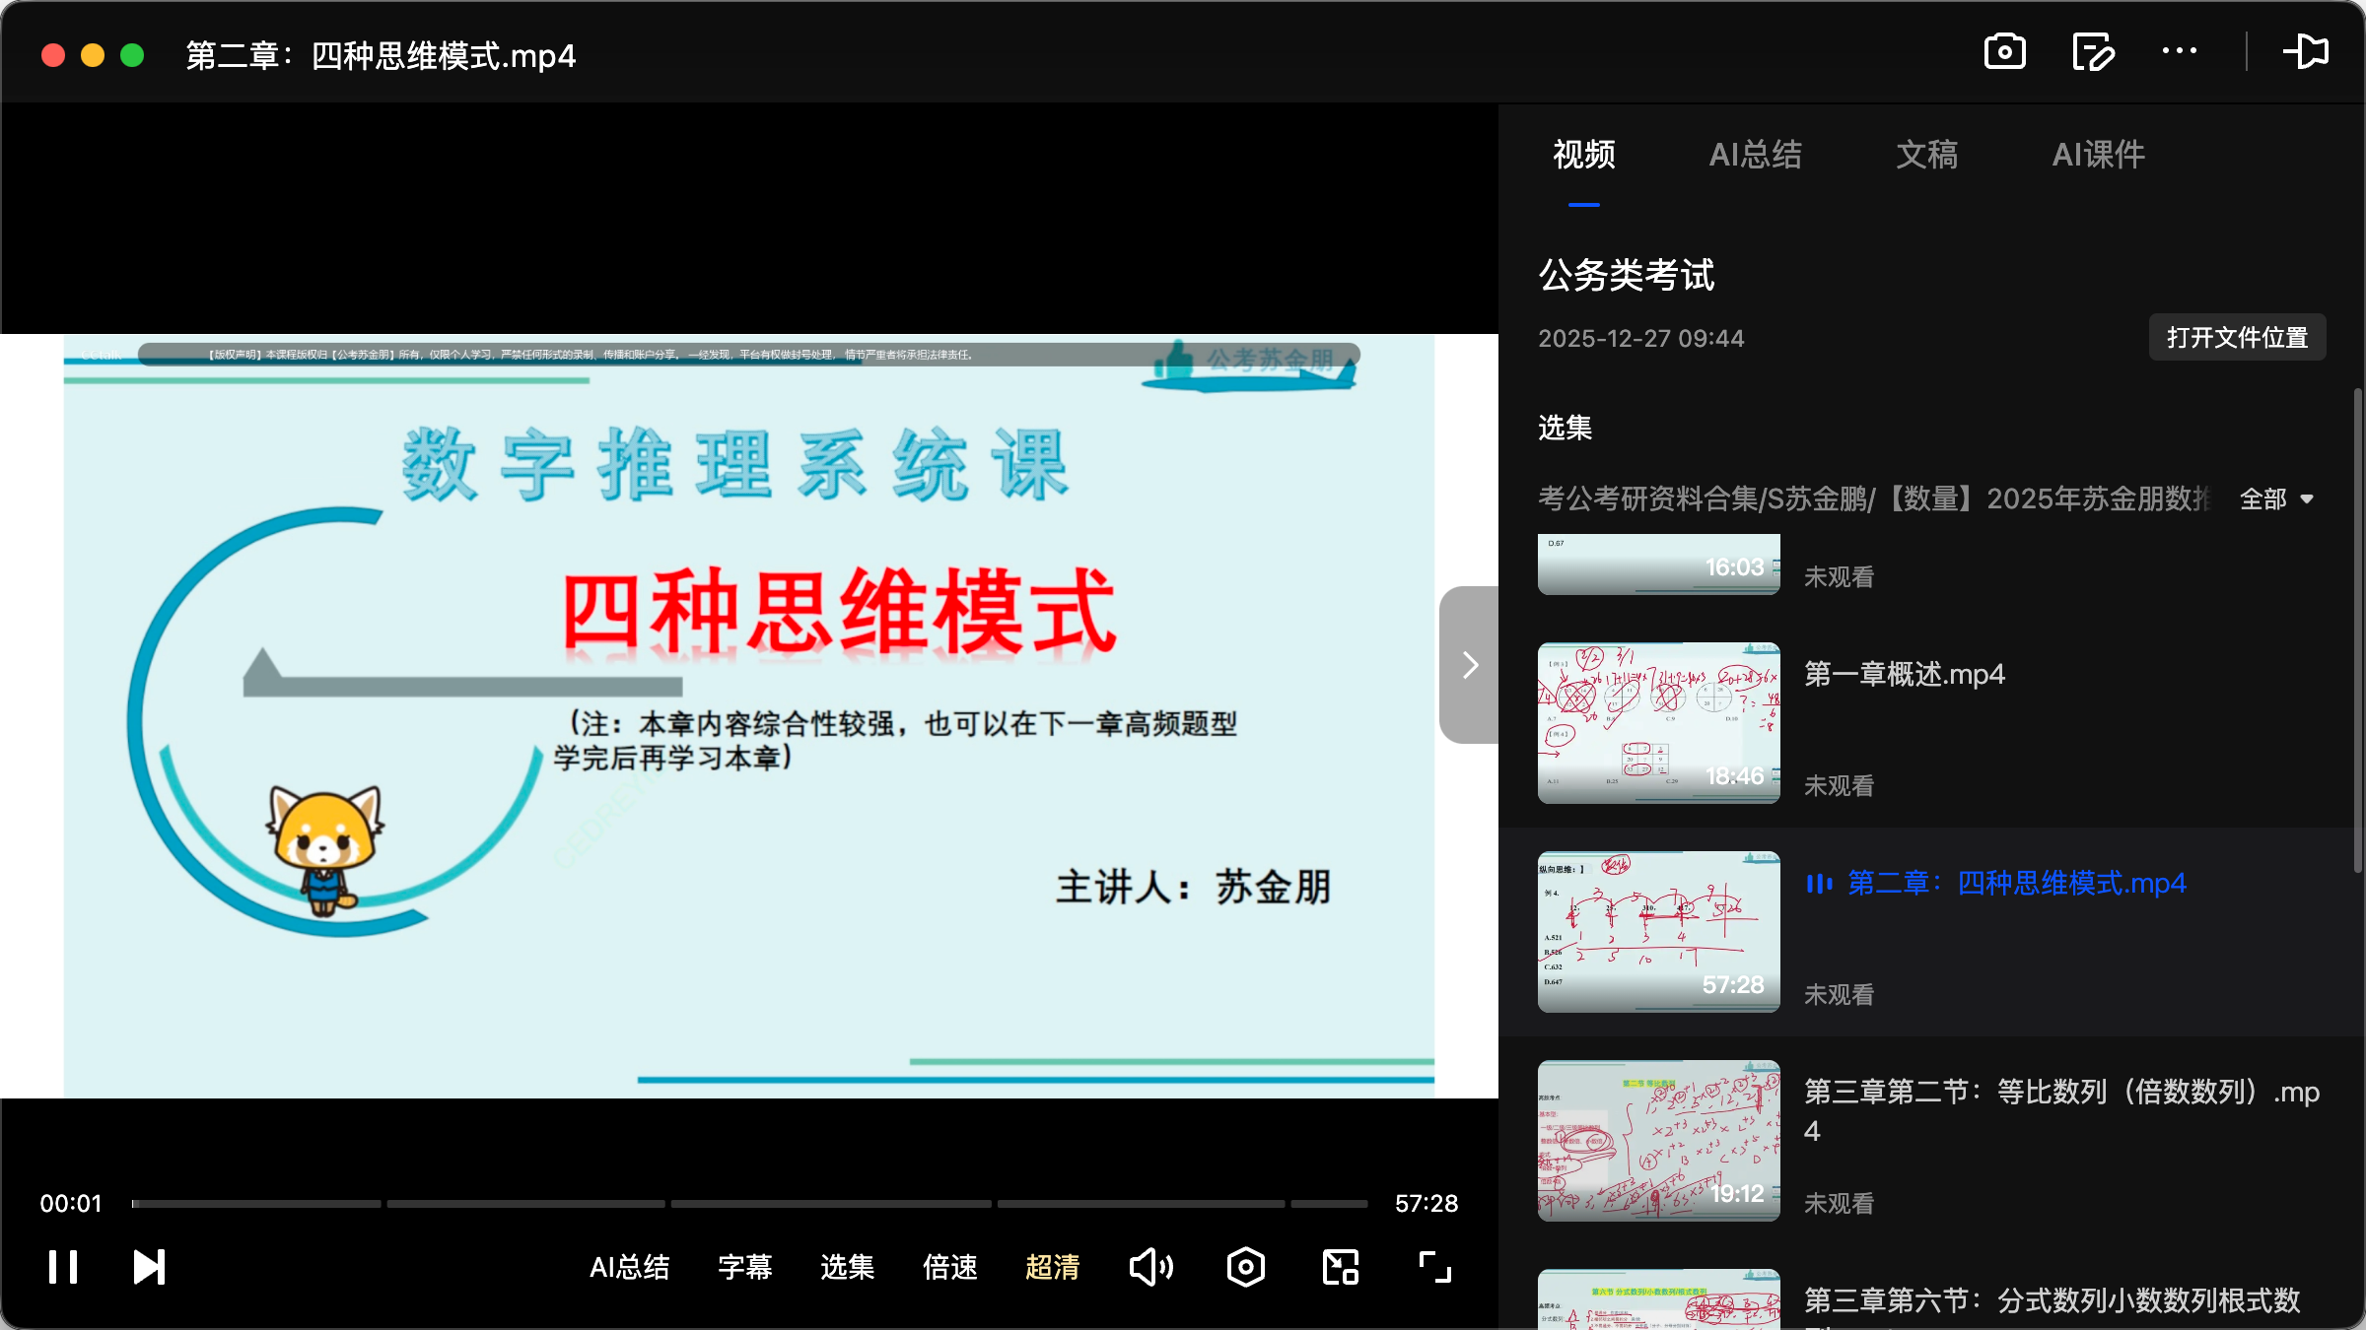Collapse the side panel with the chevron
This screenshot has height=1330, width=2366.
[1469, 665]
